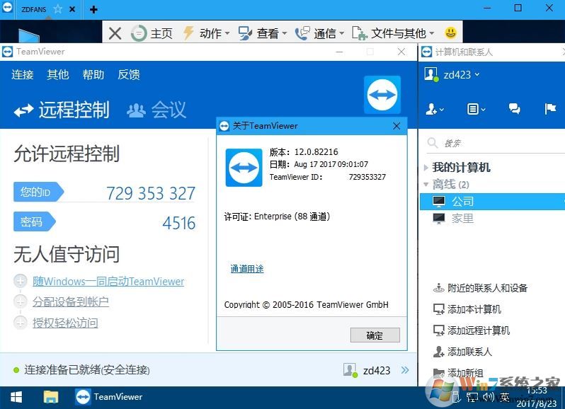Click 附近的联系人和设备

pos(480,288)
